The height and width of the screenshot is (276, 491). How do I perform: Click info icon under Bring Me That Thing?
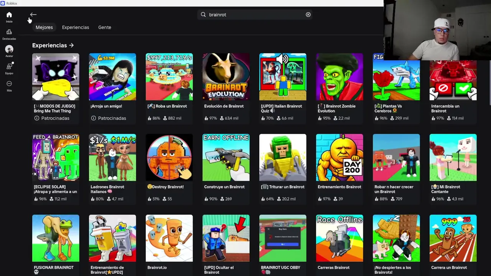[37, 118]
